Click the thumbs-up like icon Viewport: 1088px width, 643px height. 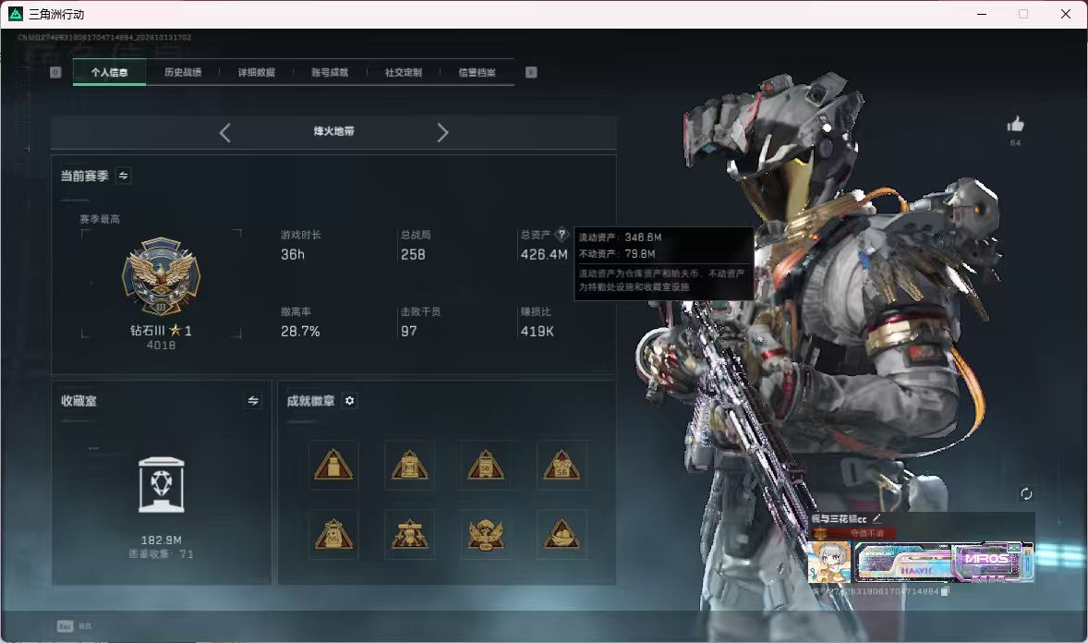tap(1015, 125)
